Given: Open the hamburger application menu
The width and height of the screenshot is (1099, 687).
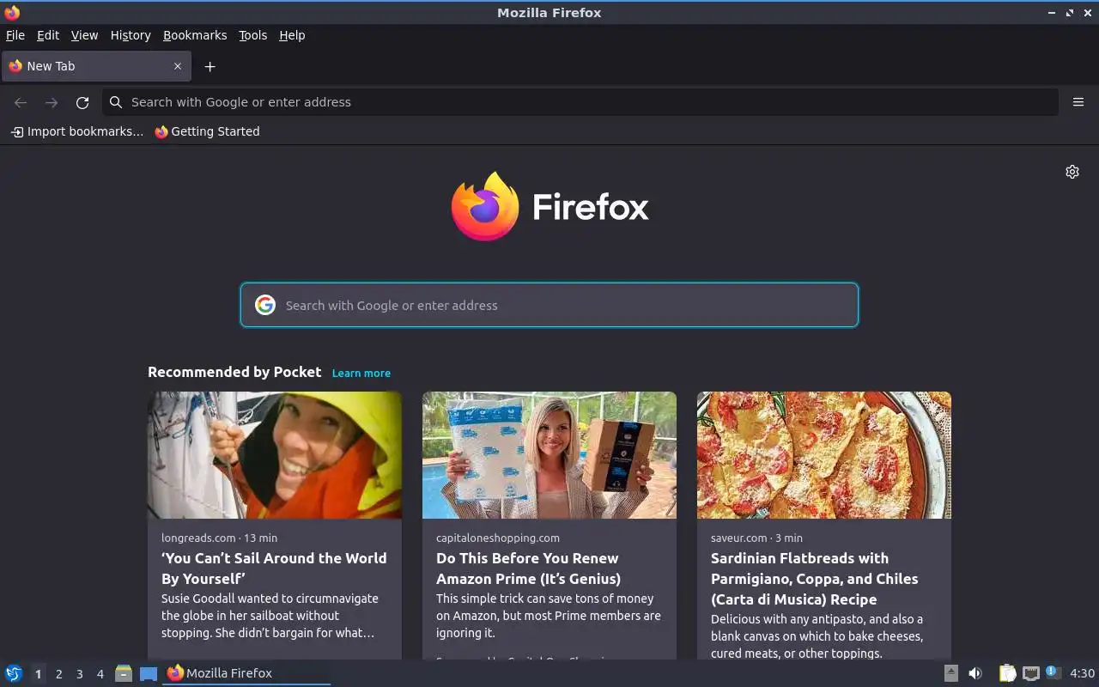Looking at the screenshot, I should (1078, 102).
